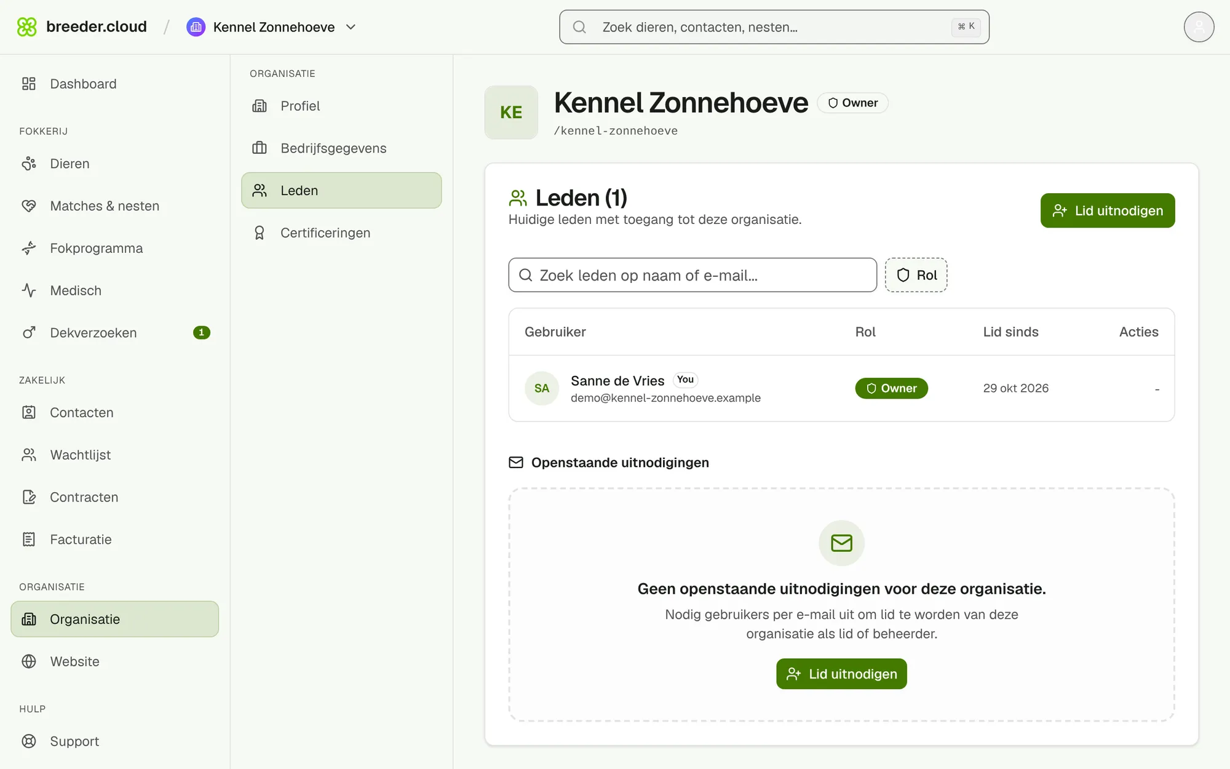This screenshot has height=769, width=1230.
Task: Open the Bedrijfsgegevens section
Action: (x=341, y=148)
